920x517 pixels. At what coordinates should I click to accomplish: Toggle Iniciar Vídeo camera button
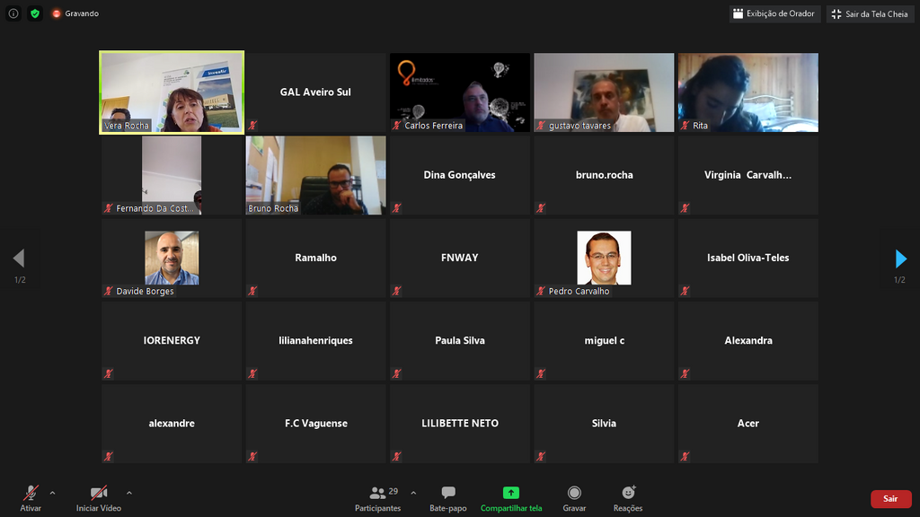(99, 499)
